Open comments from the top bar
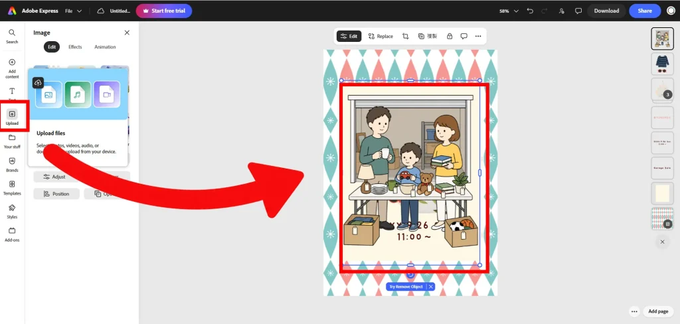Screen dimensions: 680x324 (578, 11)
